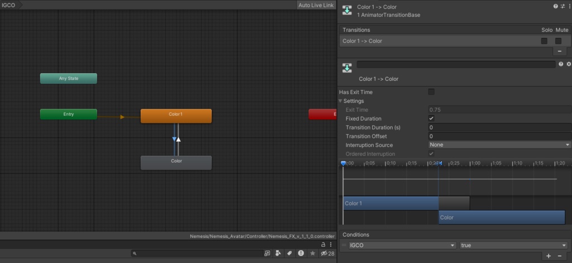Image resolution: width=572 pixels, height=263 pixels.
Task: Select the Color 1 state node
Action: point(176,116)
